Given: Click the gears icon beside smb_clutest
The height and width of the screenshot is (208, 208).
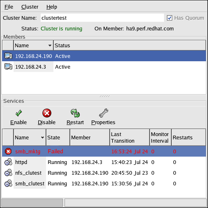Looking at the screenshot, I should coord(8,183).
